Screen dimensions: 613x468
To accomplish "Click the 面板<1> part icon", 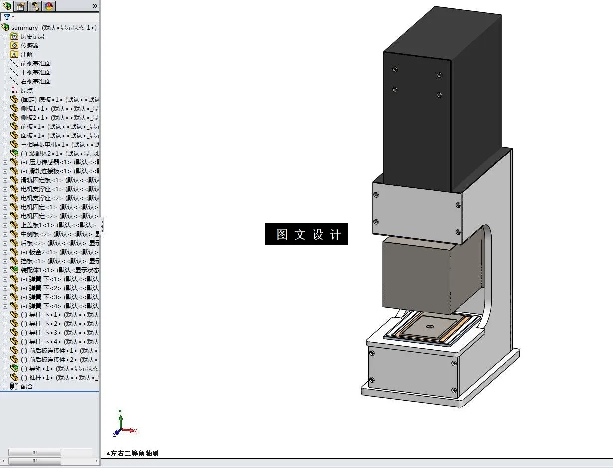I will point(14,135).
